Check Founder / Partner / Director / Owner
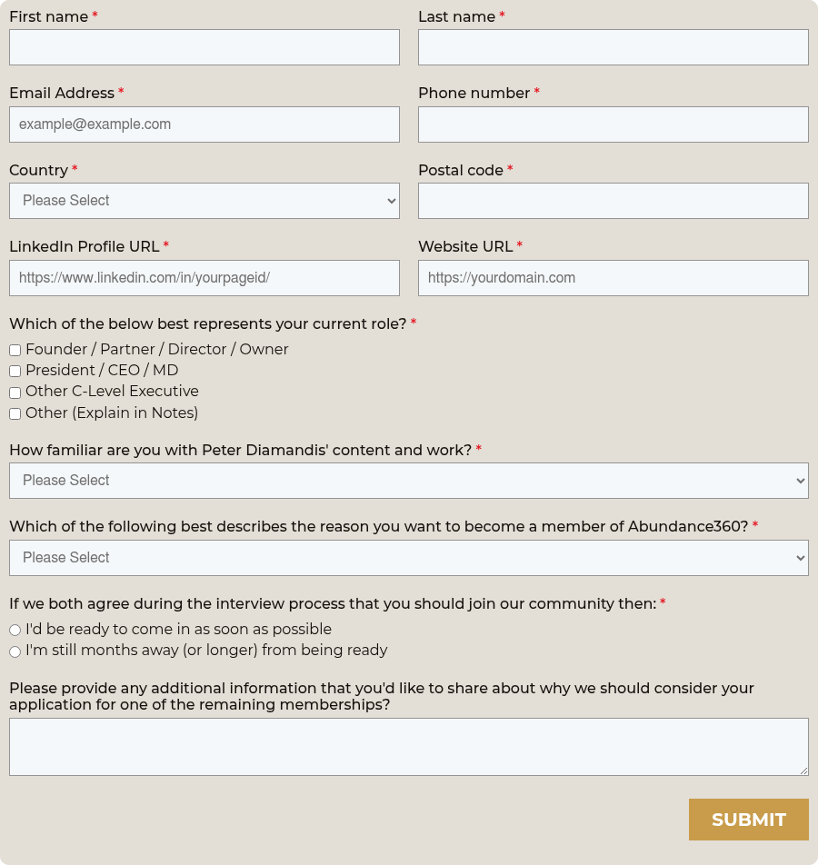The width and height of the screenshot is (818, 865). [x=15, y=350]
